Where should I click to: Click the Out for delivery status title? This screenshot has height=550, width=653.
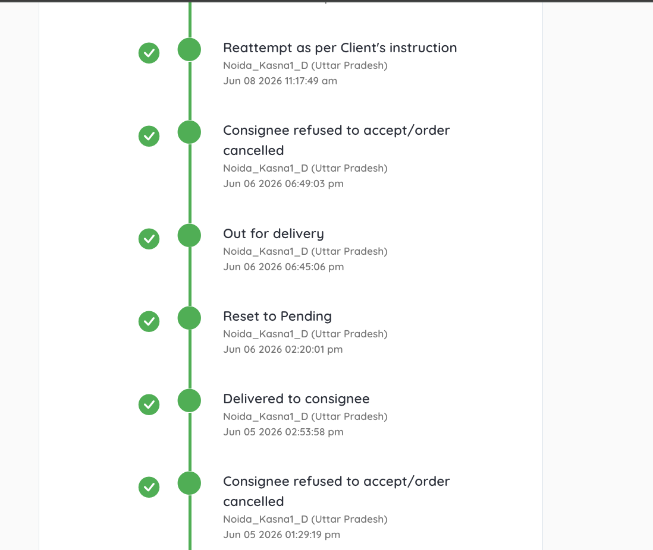click(274, 234)
